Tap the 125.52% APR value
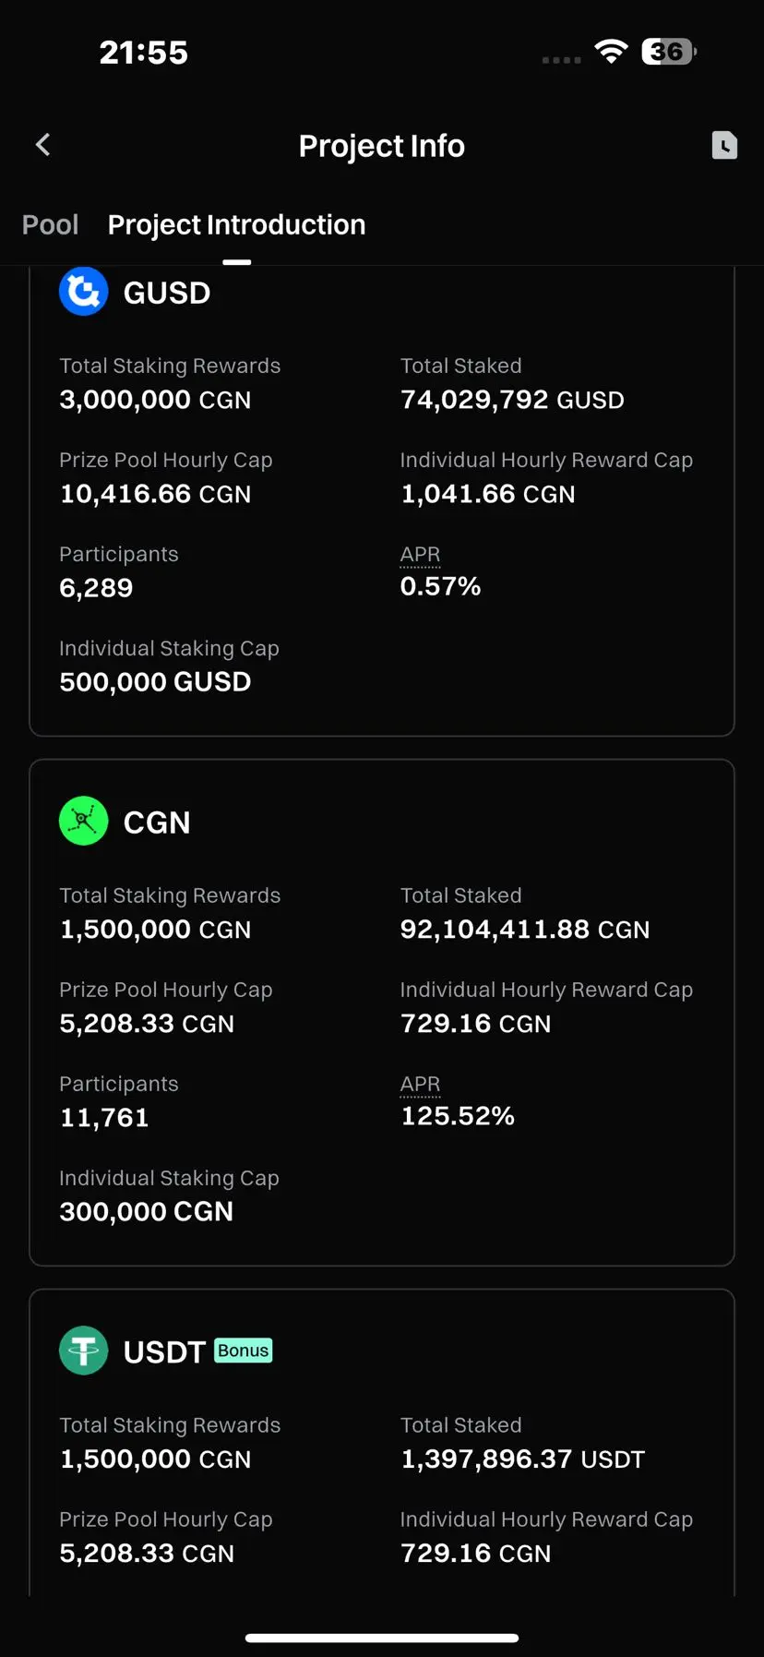 (x=458, y=1116)
